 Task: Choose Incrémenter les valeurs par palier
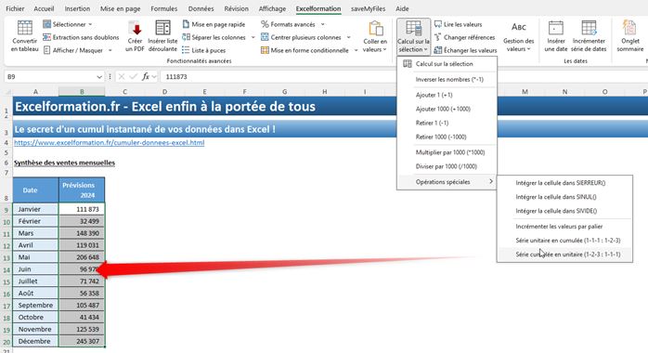click(564, 226)
